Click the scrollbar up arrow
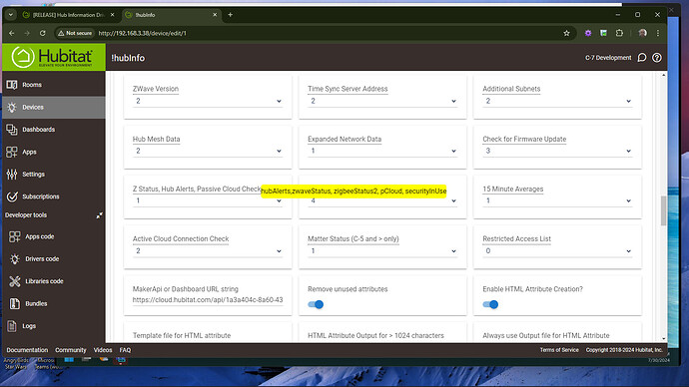The image size is (689, 387). 663,75
